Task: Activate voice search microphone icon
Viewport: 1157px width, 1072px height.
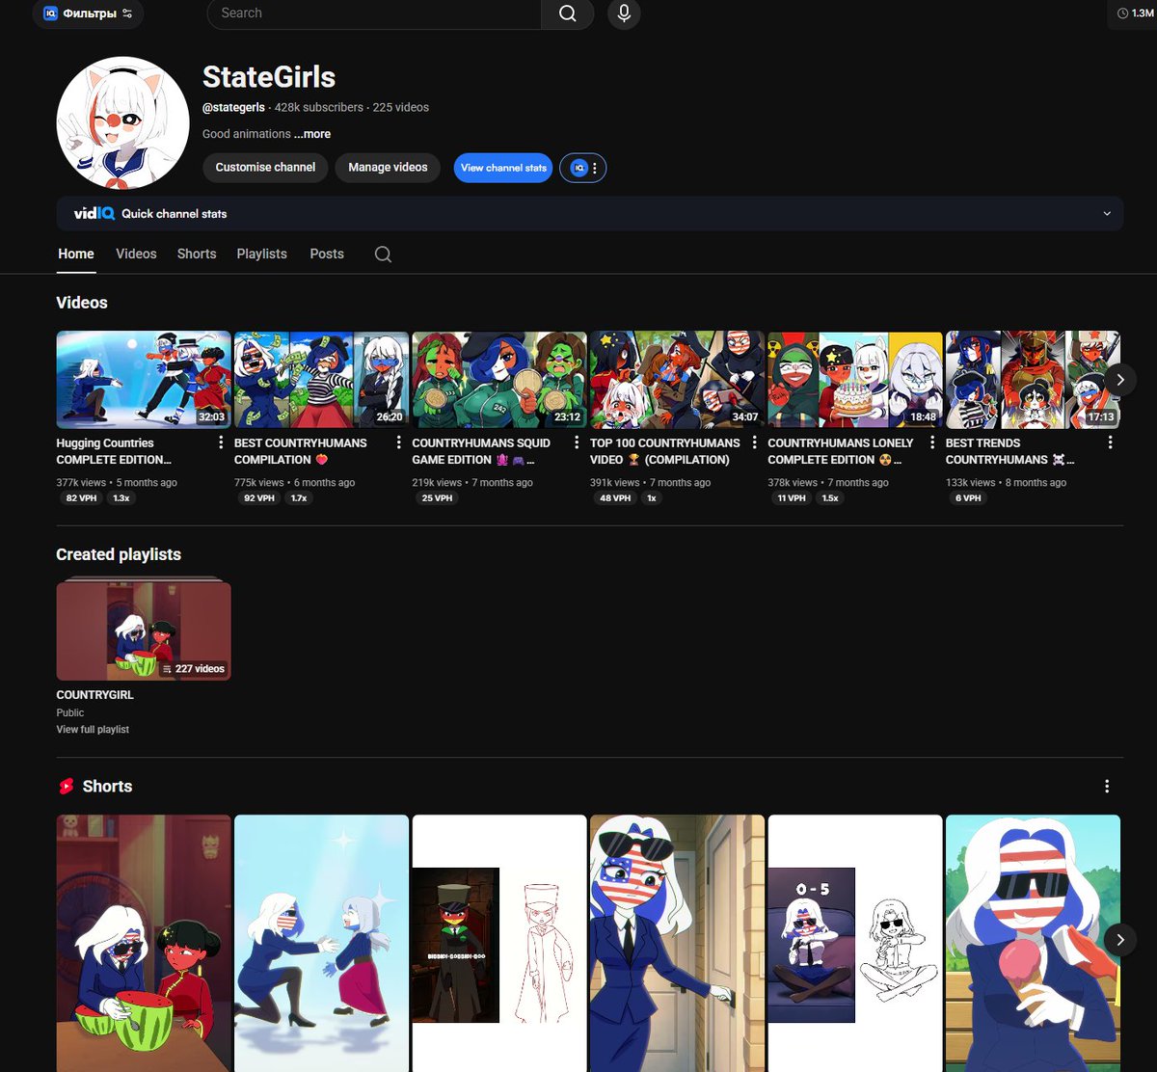Action: click(624, 13)
